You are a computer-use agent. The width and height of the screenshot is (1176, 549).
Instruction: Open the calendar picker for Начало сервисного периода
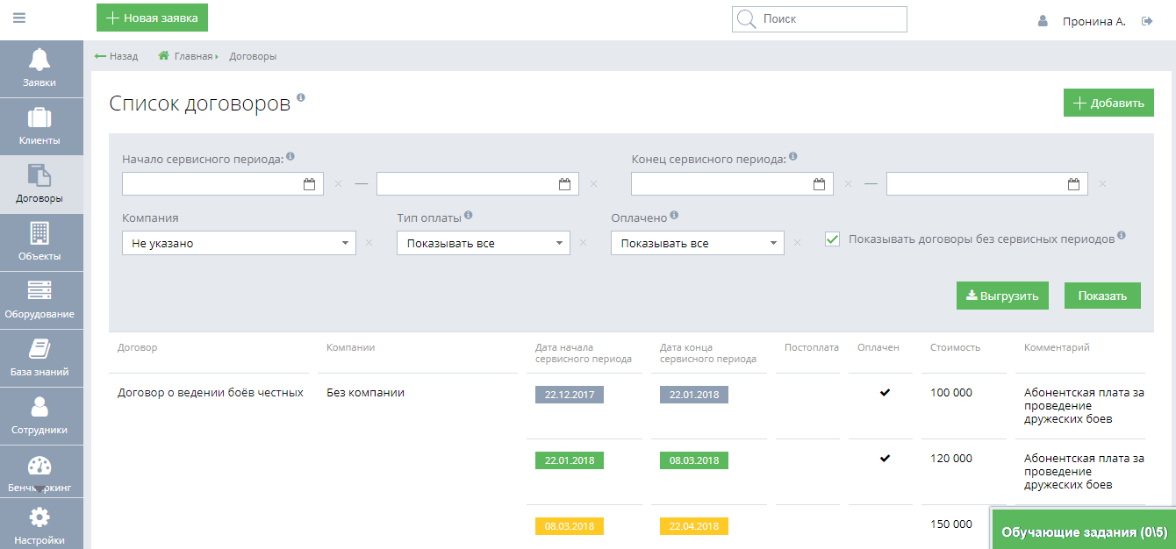(x=309, y=183)
